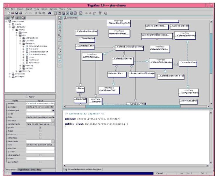The height and width of the screenshot is (176, 215).
Task: Expand the addressbook package node
Action: point(20,38)
